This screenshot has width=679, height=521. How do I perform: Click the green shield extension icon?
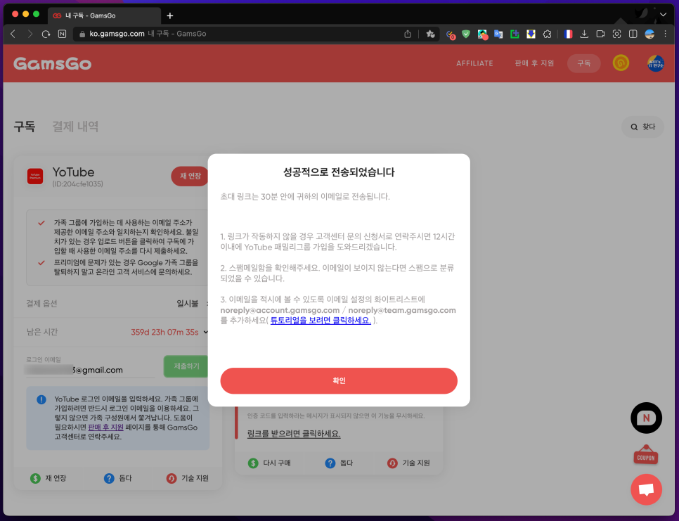[x=466, y=34]
